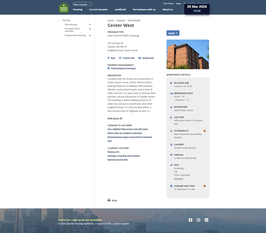Click the Building Size icon
The height and width of the screenshot is (233, 266).
pyautogui.click(x=171, y=83)
